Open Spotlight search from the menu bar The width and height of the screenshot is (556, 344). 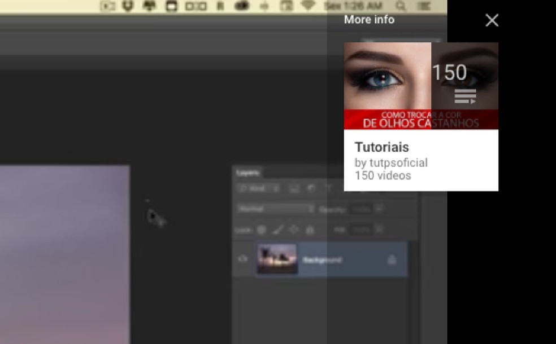pyautogui.click(x=400, y=6)
